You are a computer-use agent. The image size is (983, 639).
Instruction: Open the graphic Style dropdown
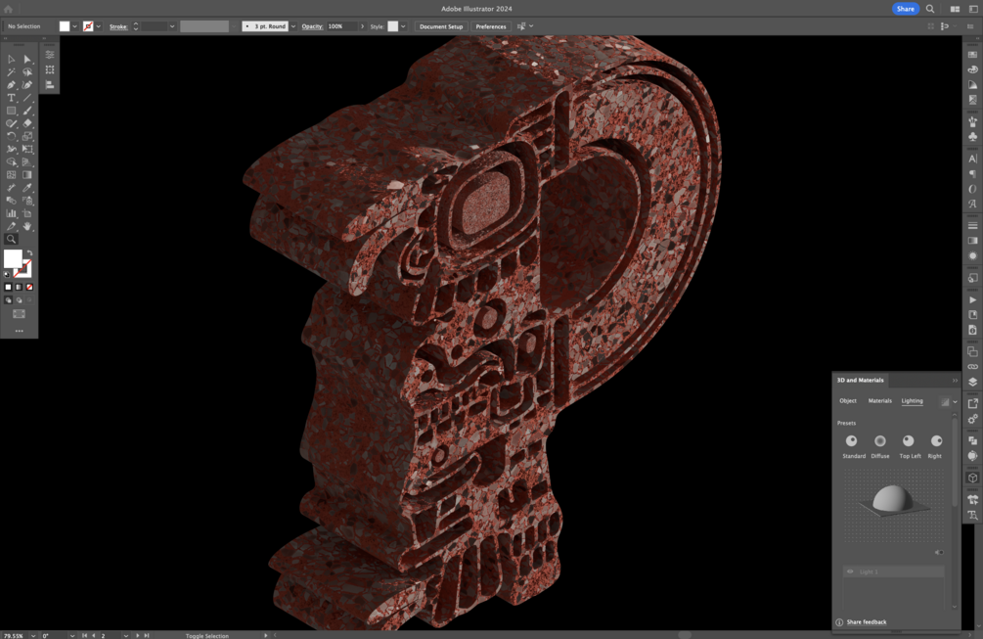403,26
